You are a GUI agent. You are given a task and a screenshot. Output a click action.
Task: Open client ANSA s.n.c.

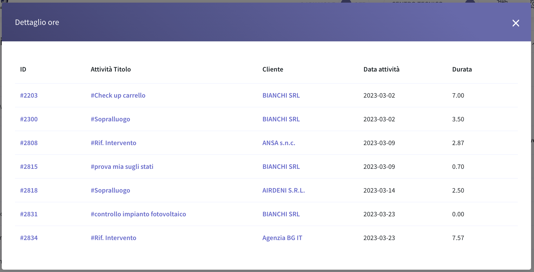[279, 143]
